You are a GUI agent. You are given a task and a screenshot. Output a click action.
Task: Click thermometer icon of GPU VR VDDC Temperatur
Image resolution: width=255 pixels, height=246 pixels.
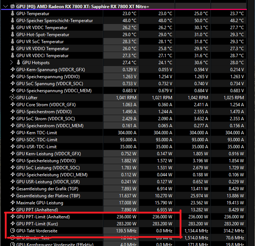(13, 27)
